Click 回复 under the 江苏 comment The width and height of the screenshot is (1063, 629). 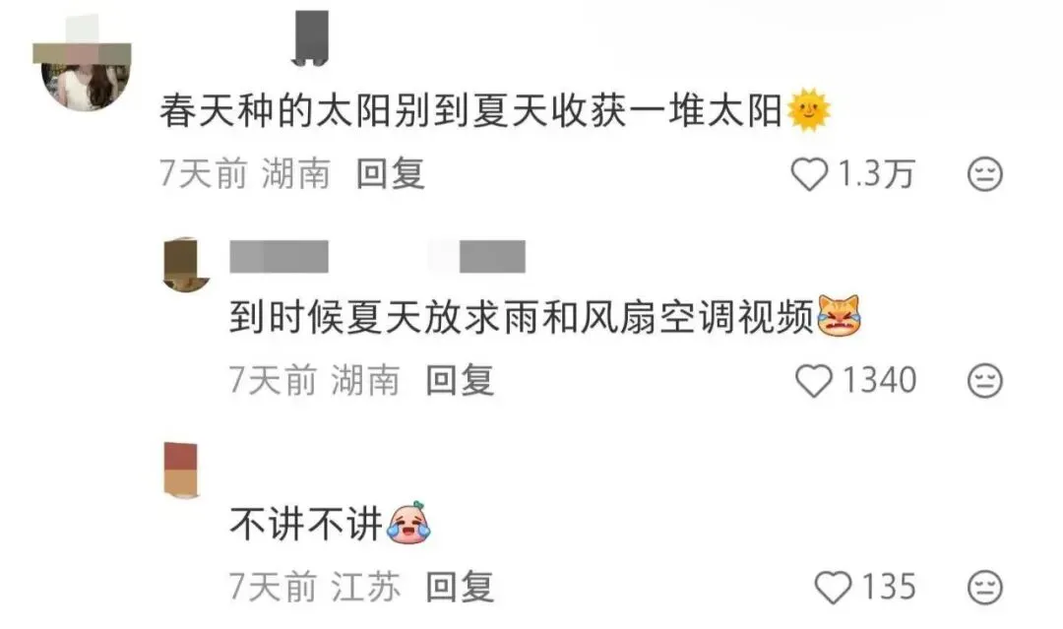pyautogui.click(x=460, y=587)
